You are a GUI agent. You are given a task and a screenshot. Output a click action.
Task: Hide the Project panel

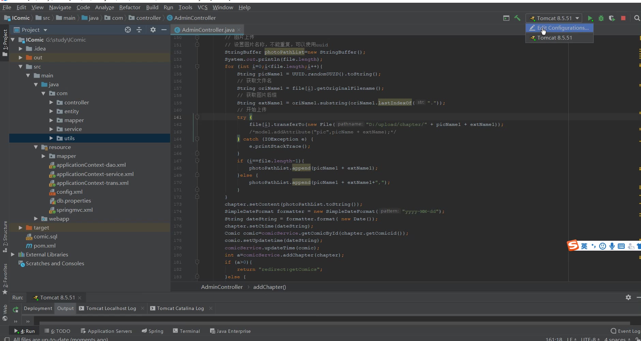pyautogui.click(x=164, y=30)
